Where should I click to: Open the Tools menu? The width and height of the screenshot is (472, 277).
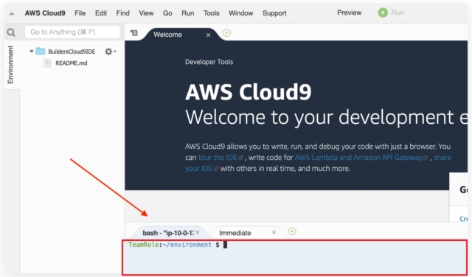212,13
